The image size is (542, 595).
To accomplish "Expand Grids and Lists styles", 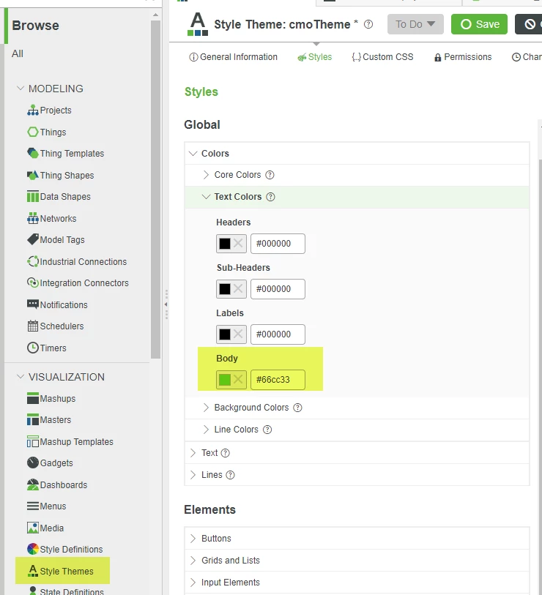I will coord(193,561).
